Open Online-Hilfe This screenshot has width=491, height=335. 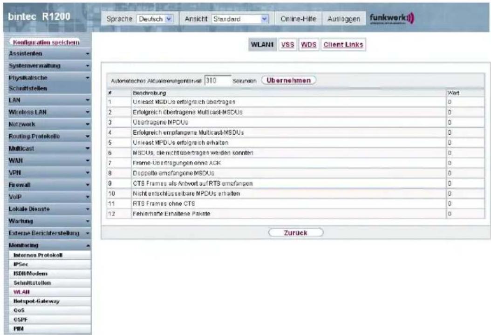[298, 19]
